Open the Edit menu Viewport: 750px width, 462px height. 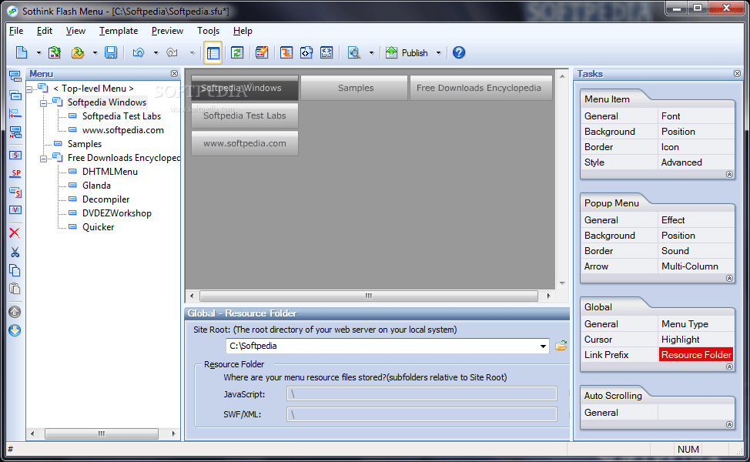pos(45,31)
